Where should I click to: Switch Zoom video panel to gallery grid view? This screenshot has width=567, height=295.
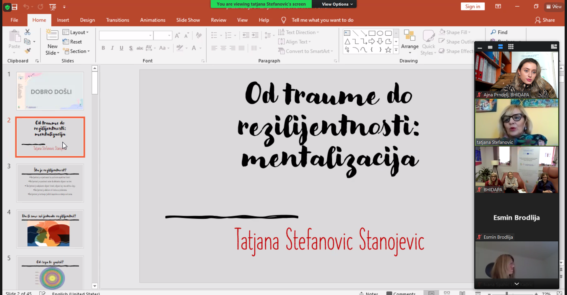pos(511,47)
